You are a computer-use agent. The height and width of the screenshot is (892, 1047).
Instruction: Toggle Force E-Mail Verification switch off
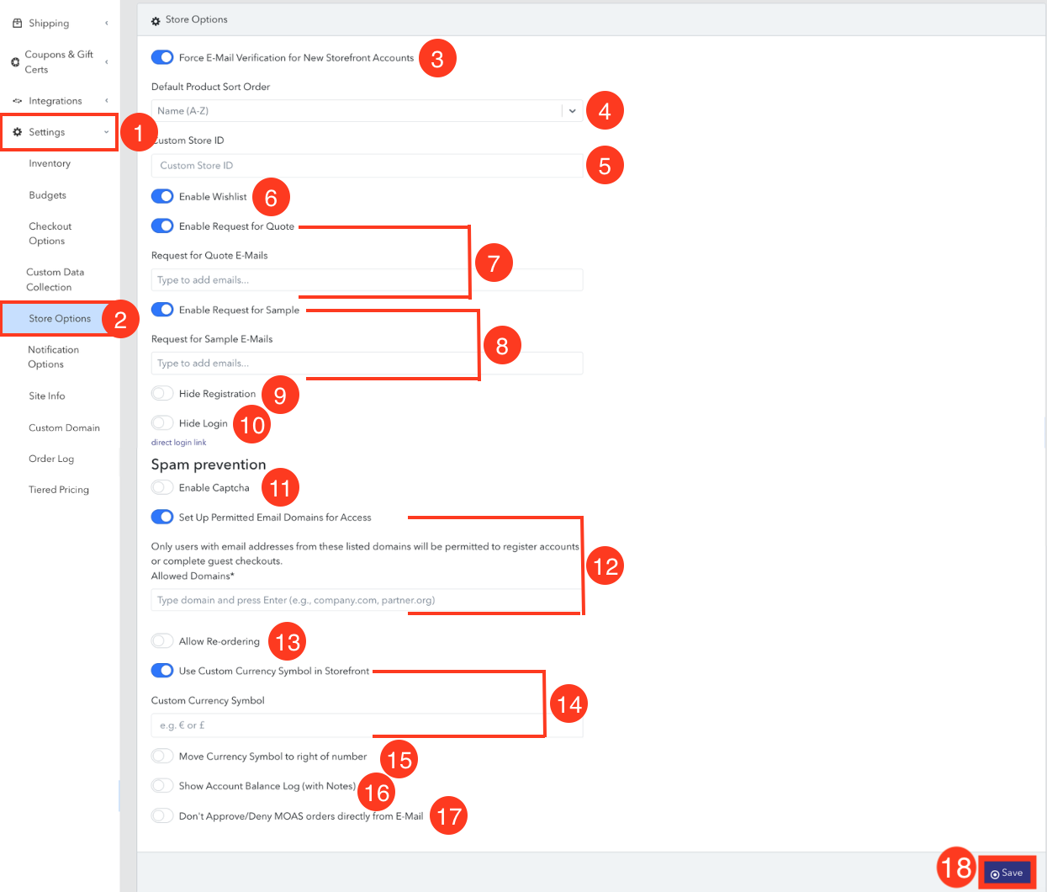pos(162,57)
